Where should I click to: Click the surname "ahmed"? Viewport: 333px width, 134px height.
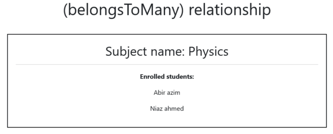[x=174, y=109]
